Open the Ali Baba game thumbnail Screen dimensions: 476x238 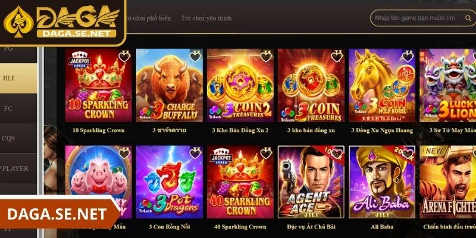[x=382, y=182]
